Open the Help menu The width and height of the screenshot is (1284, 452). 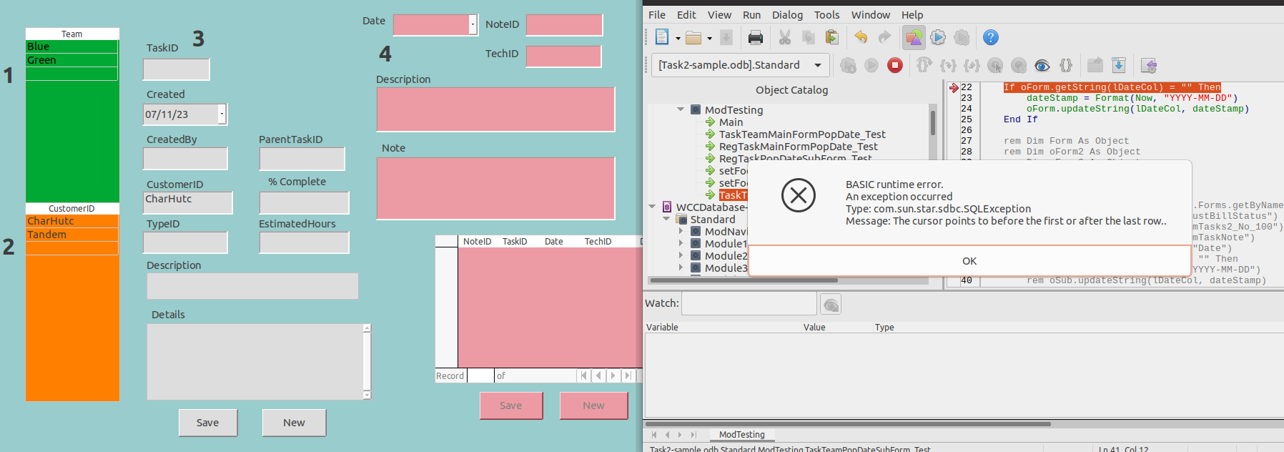point(912,14)
